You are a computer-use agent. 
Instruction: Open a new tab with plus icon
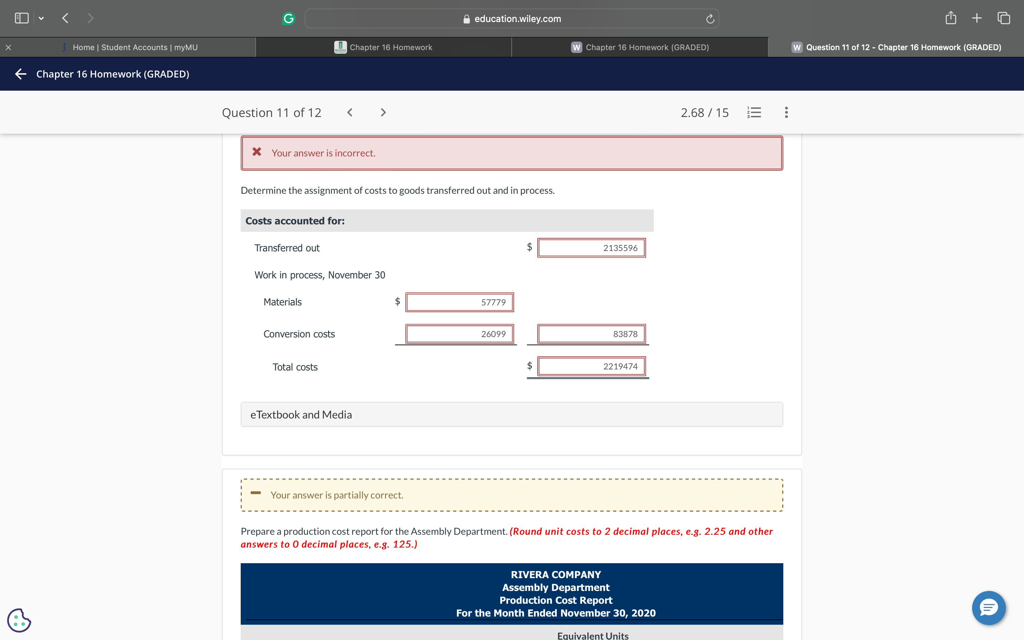[x=977, y=18]
